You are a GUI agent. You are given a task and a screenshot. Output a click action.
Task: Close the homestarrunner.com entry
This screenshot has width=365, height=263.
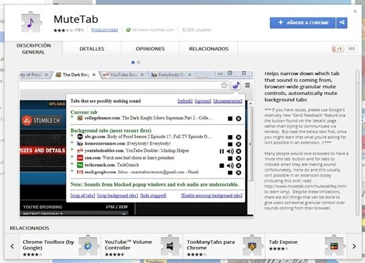[x=238, y=144]
